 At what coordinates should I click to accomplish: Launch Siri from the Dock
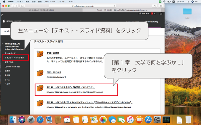click(x=22, y=120)
